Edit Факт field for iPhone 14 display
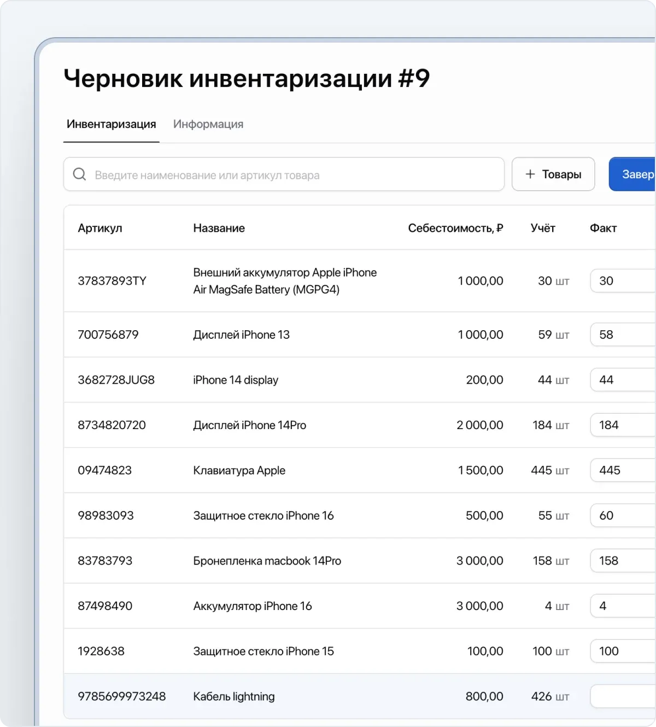Viewport: 656px width, 727px height. 623,380
